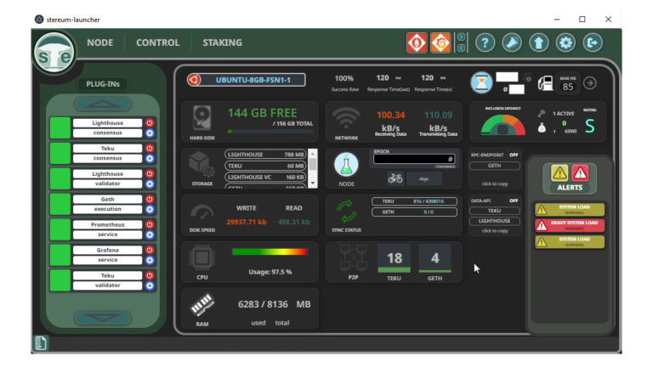
Task: Open the megaphone notifications icon
Action: [512, 42]
